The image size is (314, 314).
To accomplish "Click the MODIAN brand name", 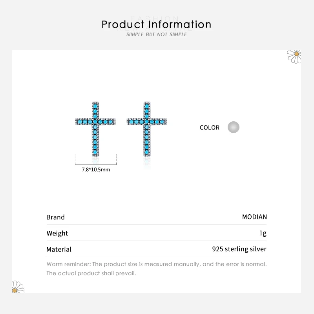I will [254, 217].
